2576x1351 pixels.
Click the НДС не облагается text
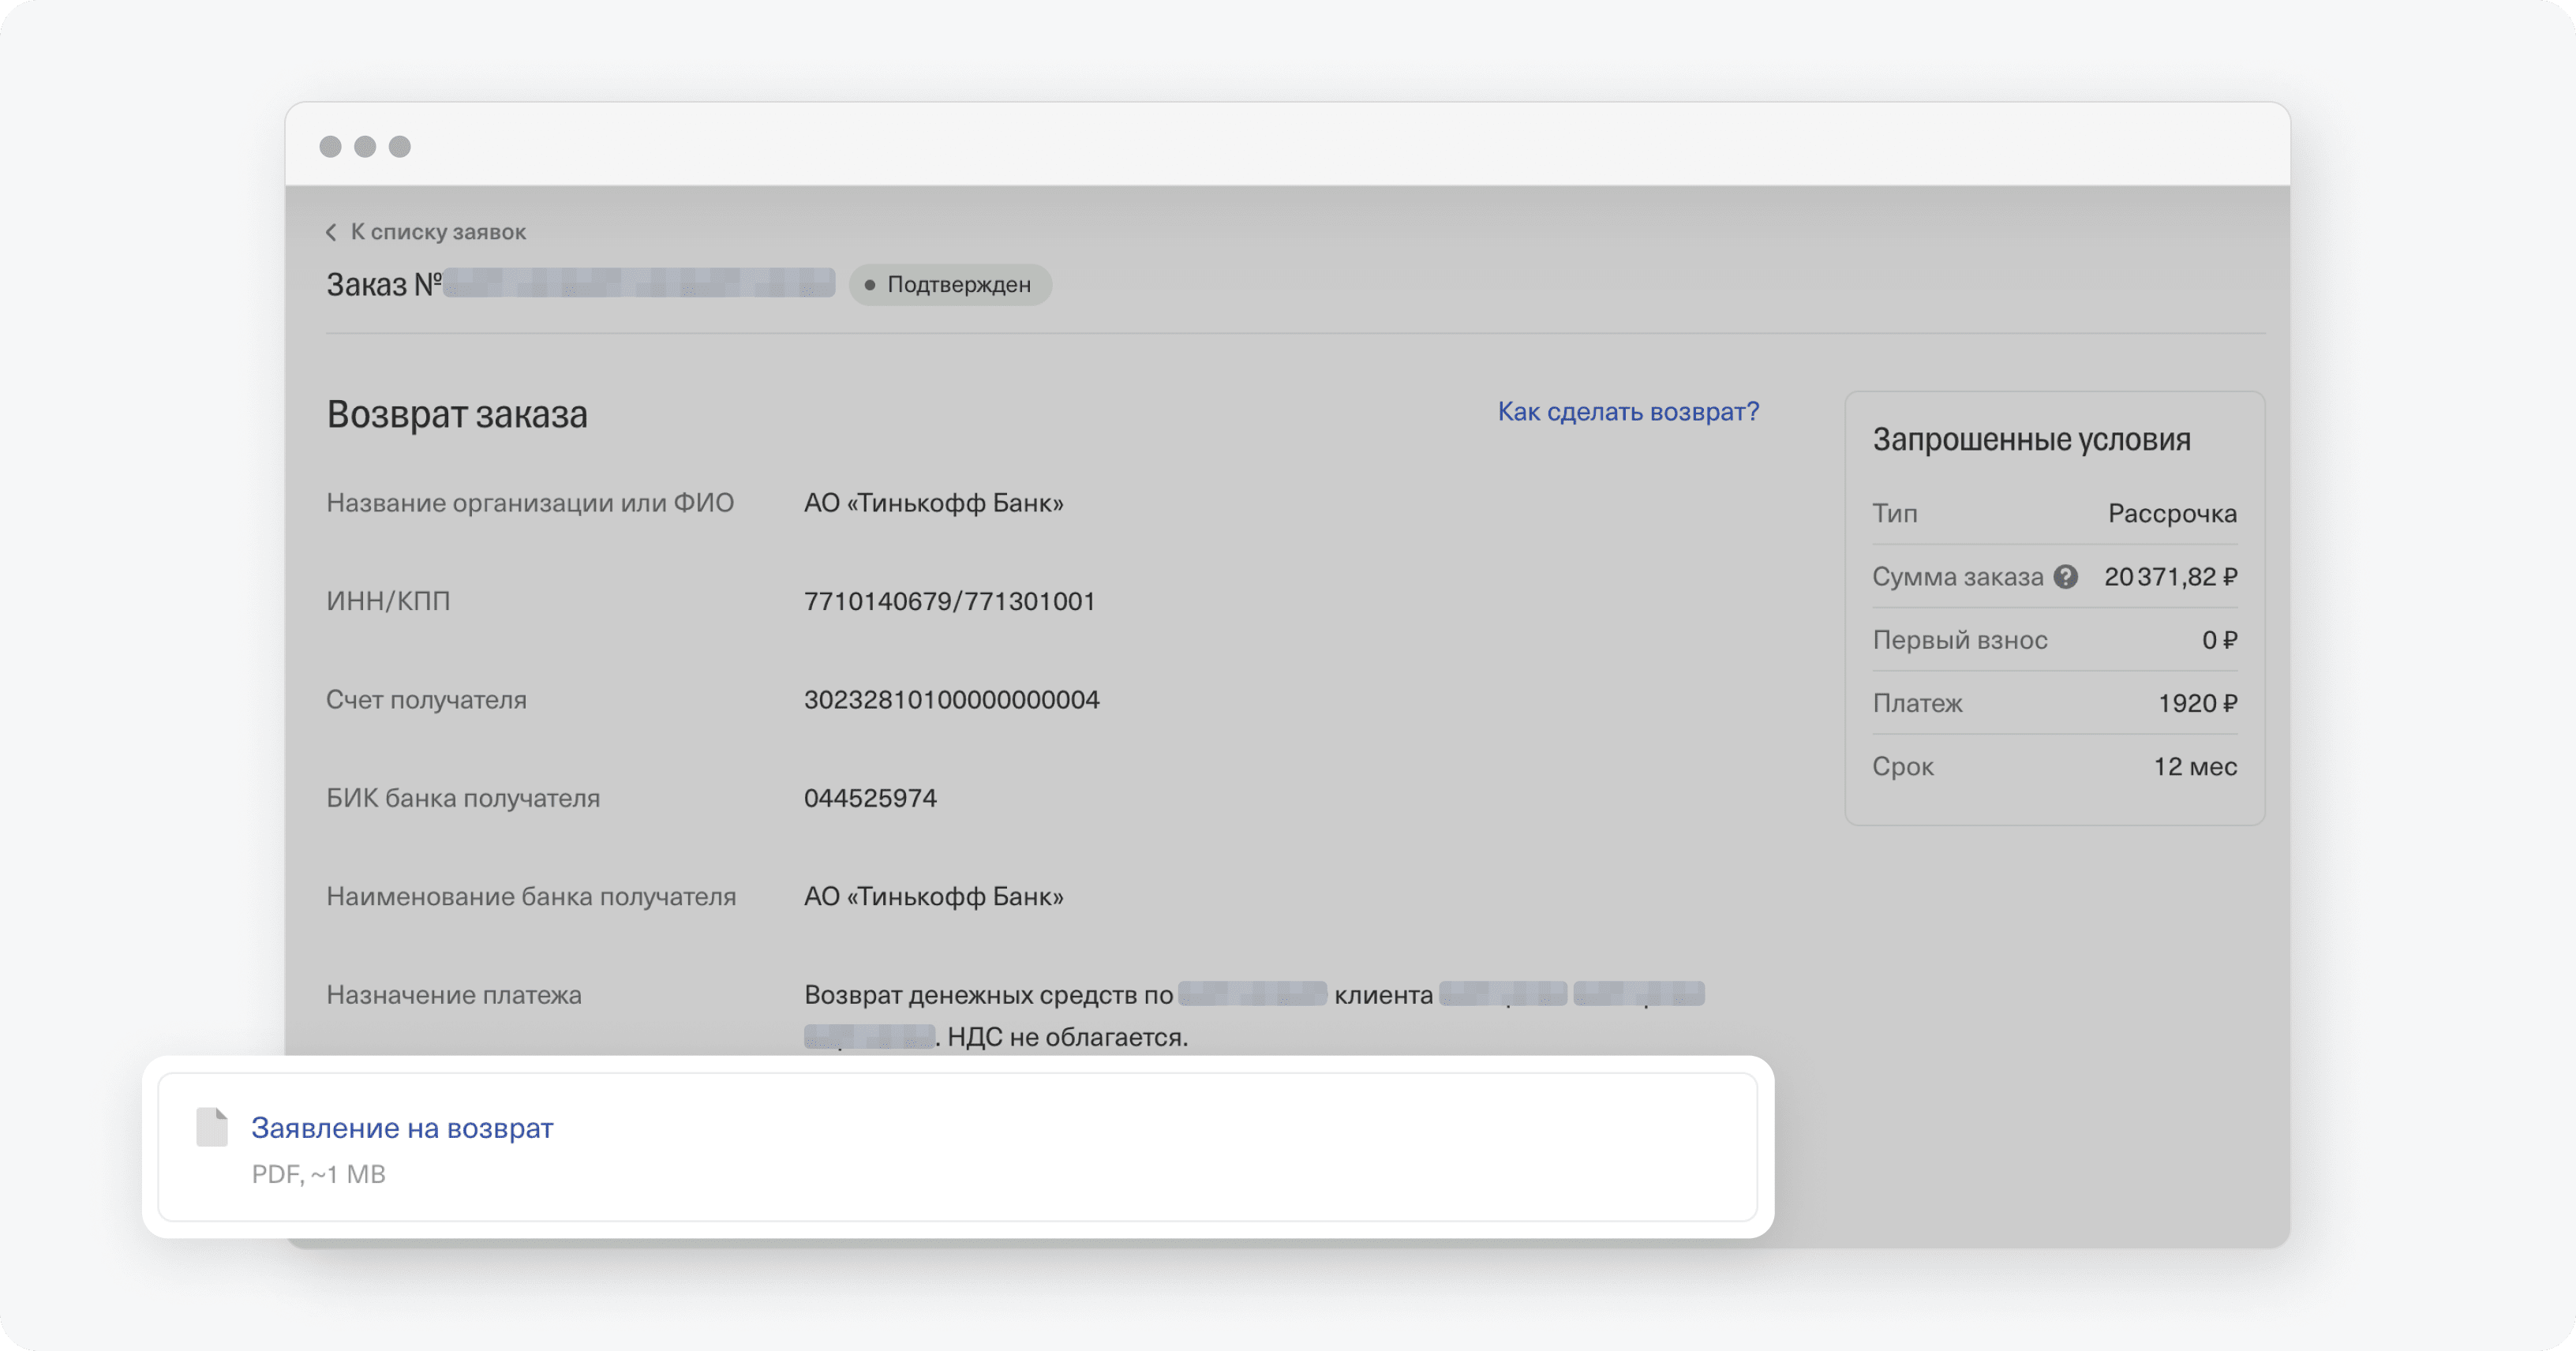1067,1037
